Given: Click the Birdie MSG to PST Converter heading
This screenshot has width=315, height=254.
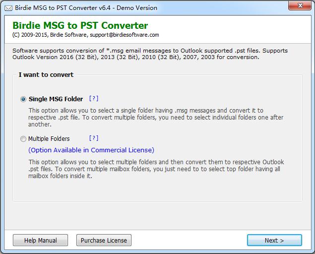Looking at the screenshot, I should (80, 25).
